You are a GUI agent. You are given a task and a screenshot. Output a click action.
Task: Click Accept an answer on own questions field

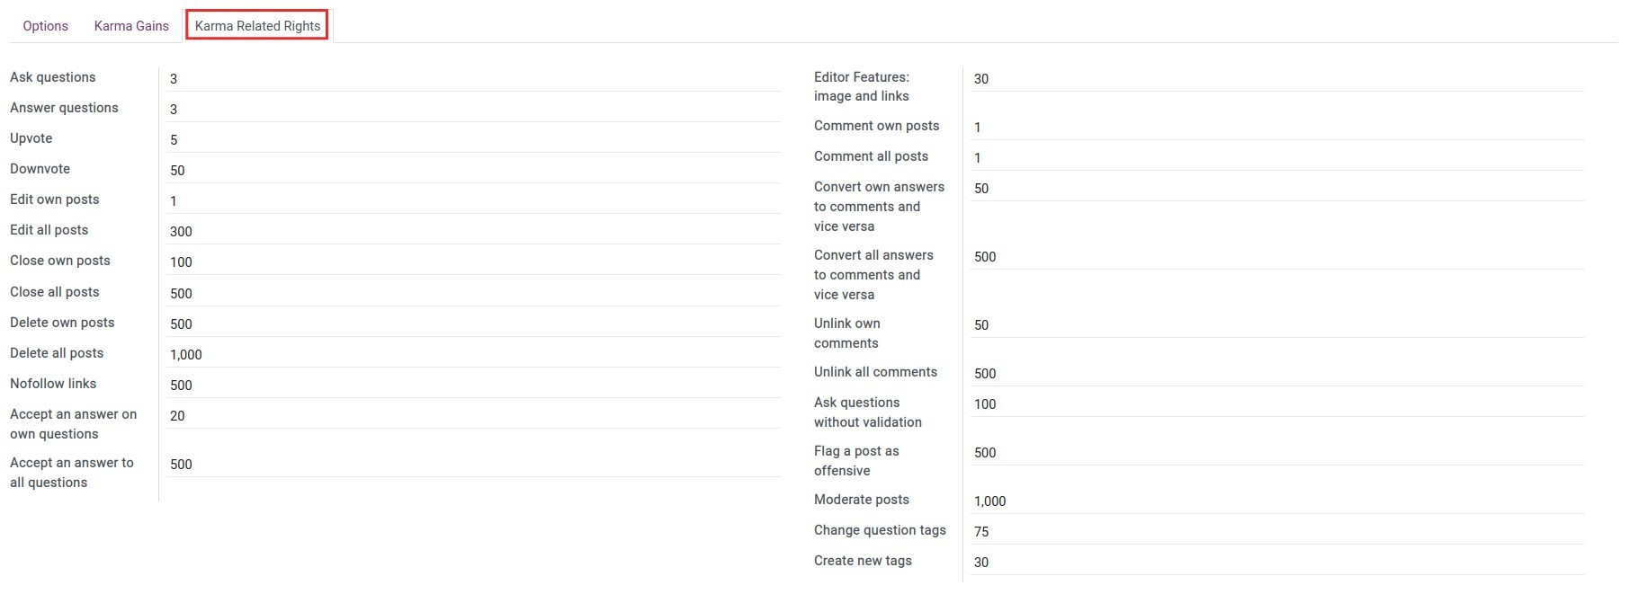click(472, 416)
